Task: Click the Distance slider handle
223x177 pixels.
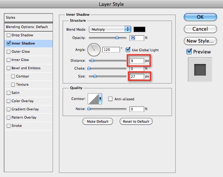Action: coord(92,61)
